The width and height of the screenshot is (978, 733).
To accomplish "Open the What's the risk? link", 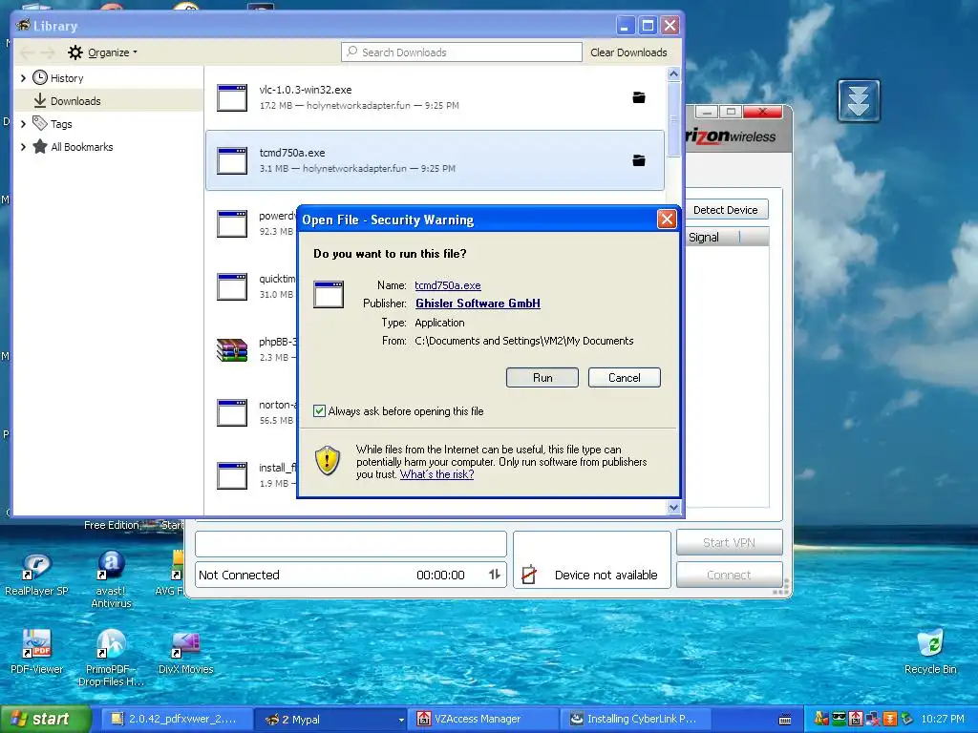I will click(x=436, y=474).
